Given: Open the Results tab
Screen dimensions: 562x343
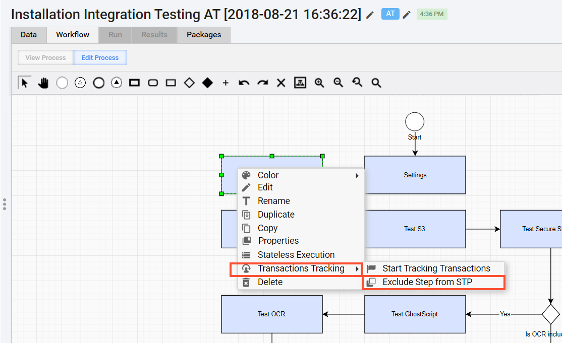Looking at the screenshot, I should click(x=154, y=35).
